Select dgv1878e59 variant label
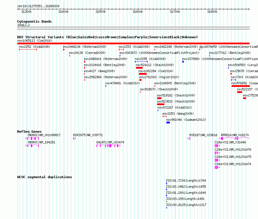 (228, 47)
